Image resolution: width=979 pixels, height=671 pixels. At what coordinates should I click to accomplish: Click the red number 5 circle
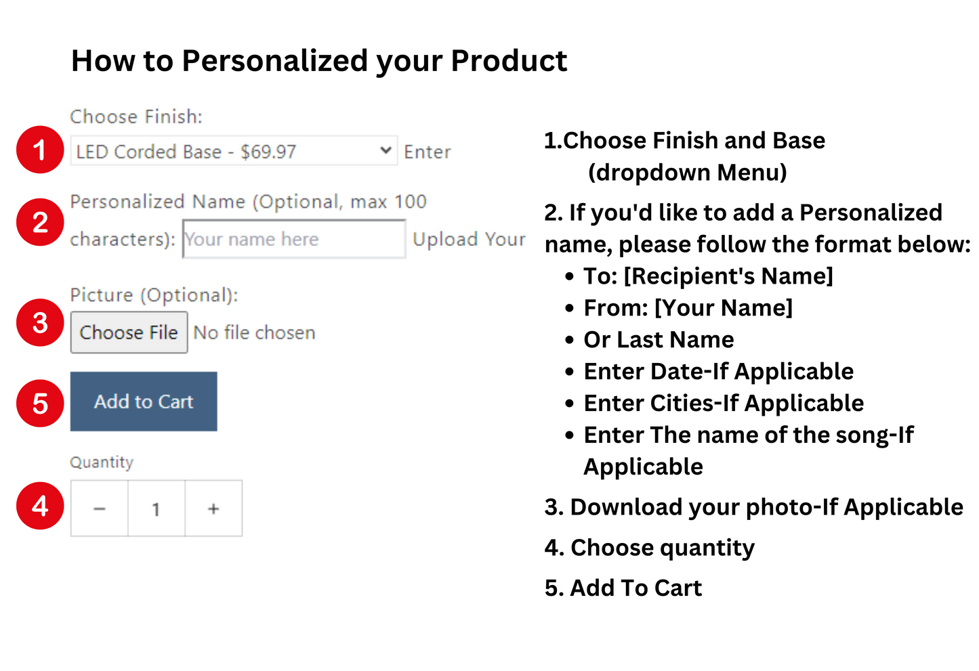coord(40,403)
